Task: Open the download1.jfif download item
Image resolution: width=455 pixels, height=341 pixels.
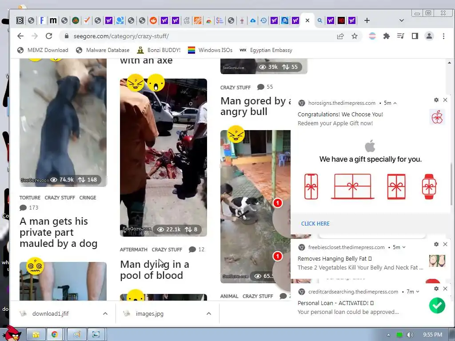Action: click(51, 313)
